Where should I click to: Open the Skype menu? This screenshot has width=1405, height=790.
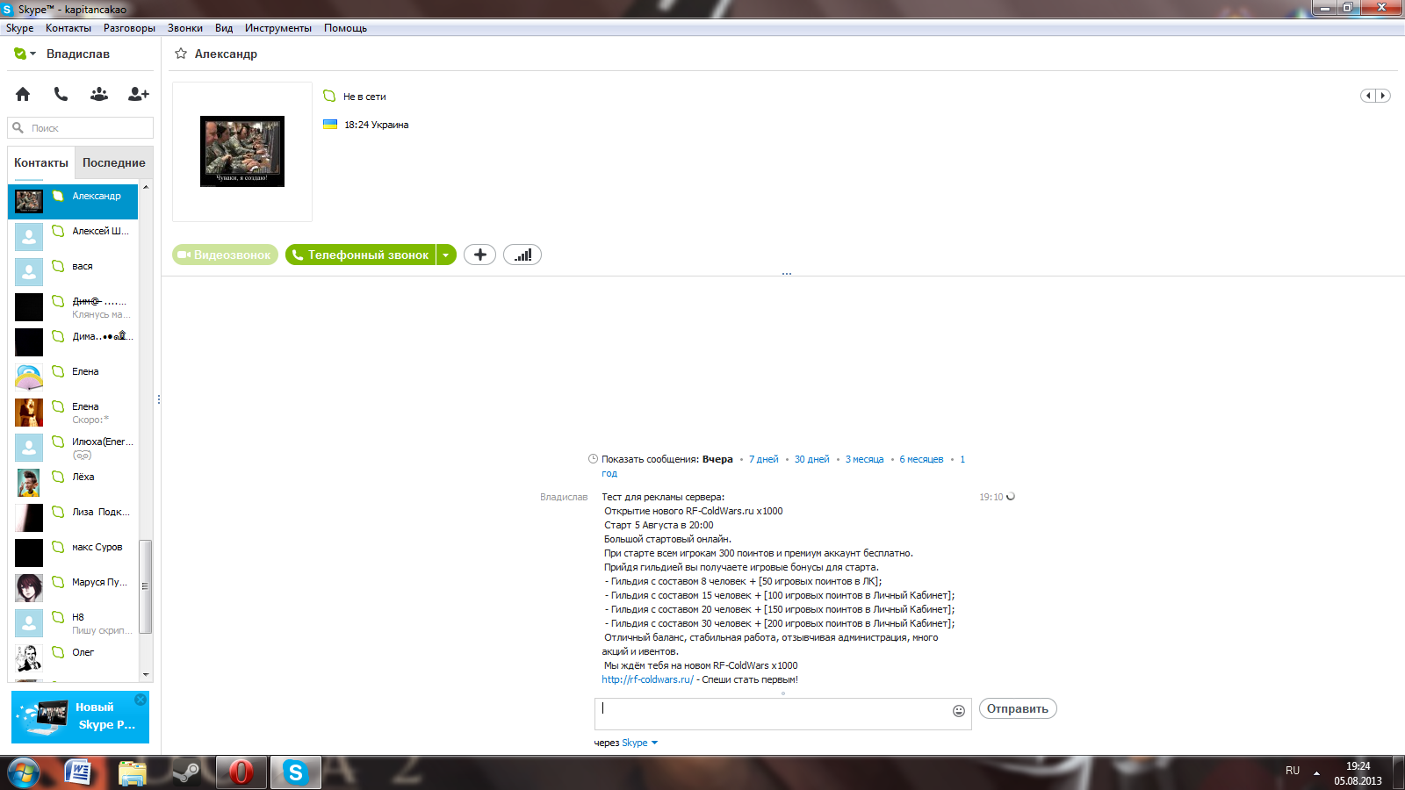tap(19, 28)
